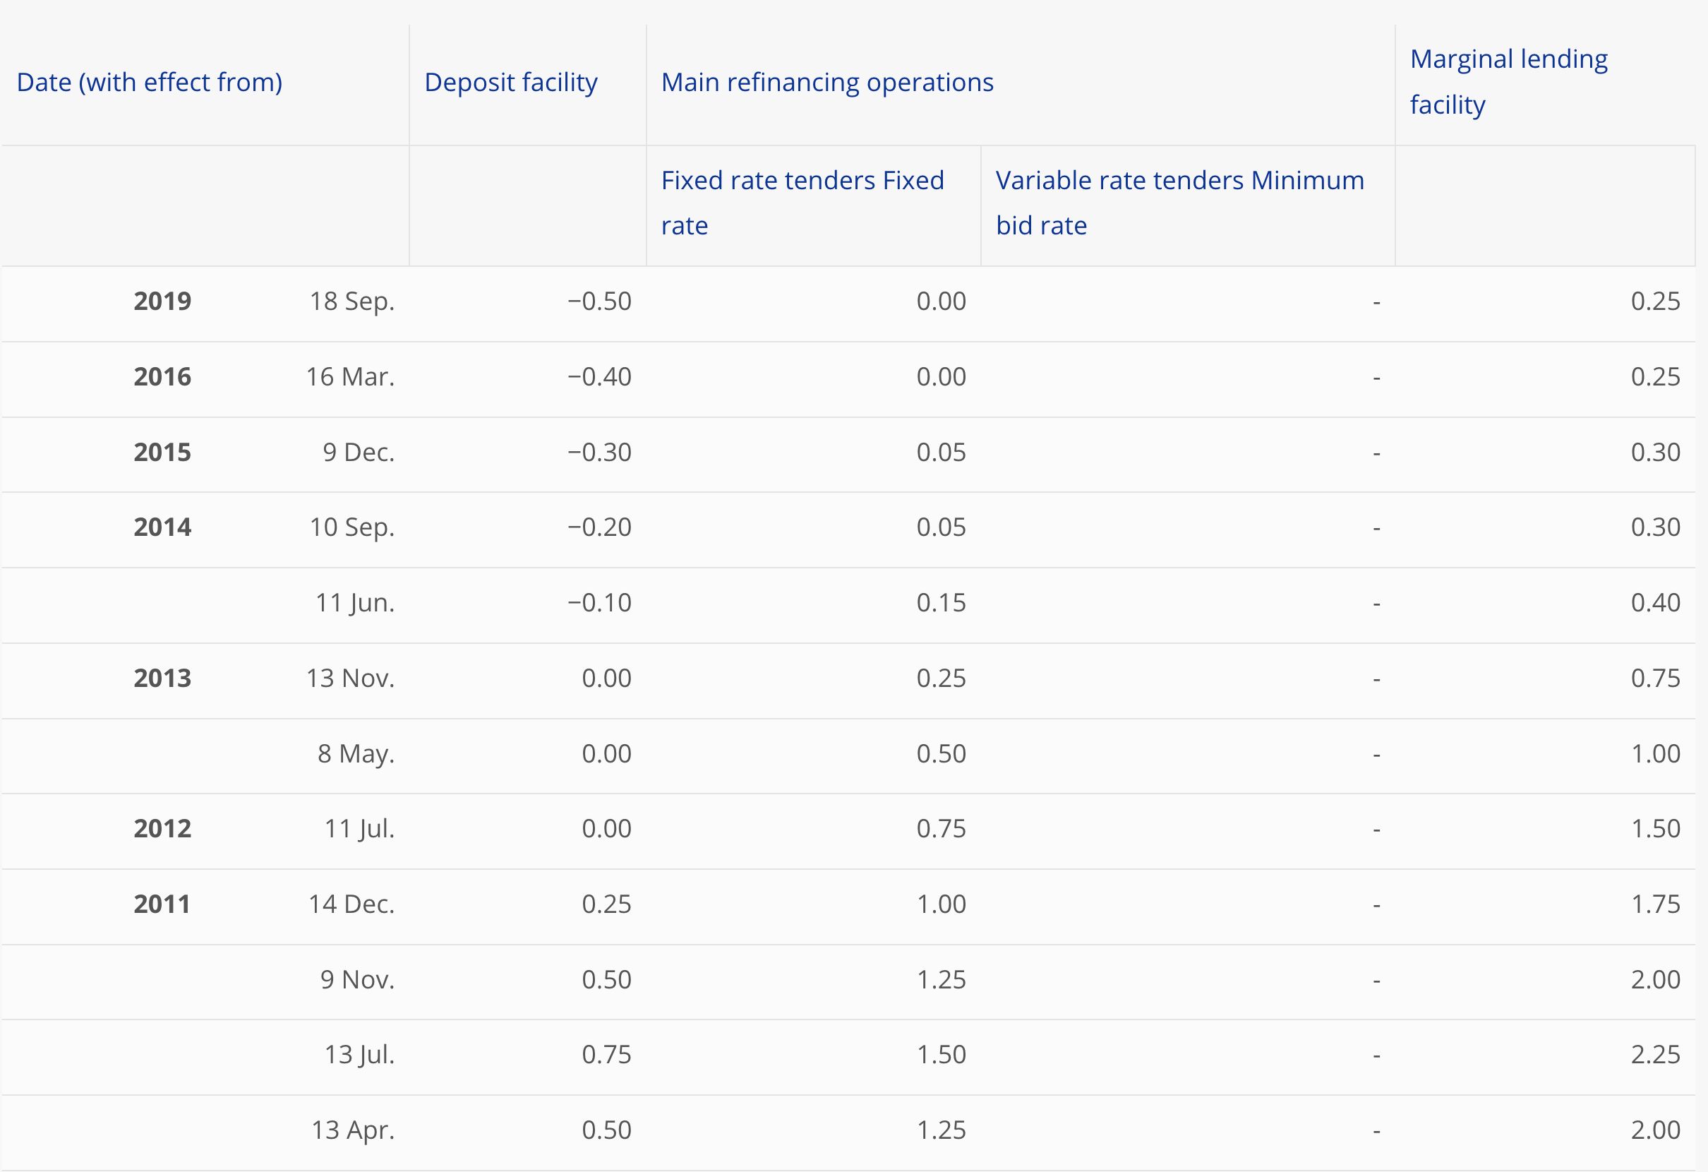
Task: Select the 2013 year cell
Action: [x=162, y=678]
